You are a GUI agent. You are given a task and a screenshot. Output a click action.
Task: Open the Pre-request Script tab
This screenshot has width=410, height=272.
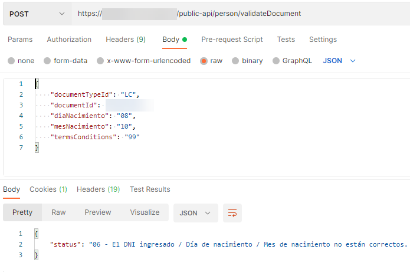point(232,40)
